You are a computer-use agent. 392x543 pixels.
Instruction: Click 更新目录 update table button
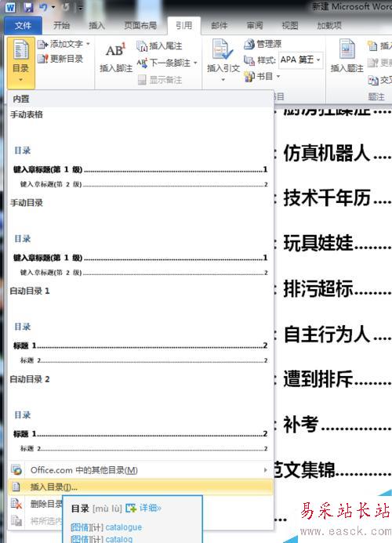tap(60, 59)
